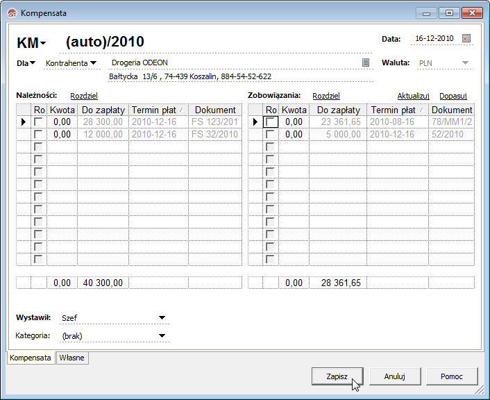Click the Kompensata window title bar icon

click(12, 13)
